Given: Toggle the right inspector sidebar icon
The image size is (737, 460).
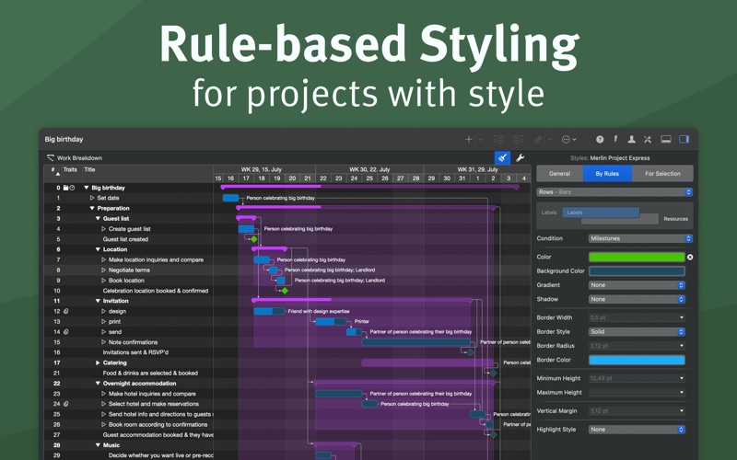Looking at the screenshot, I should point(684,140).
